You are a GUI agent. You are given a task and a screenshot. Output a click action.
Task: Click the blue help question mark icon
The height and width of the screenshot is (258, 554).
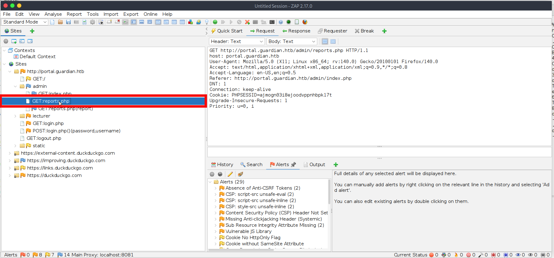click(281, 22)
